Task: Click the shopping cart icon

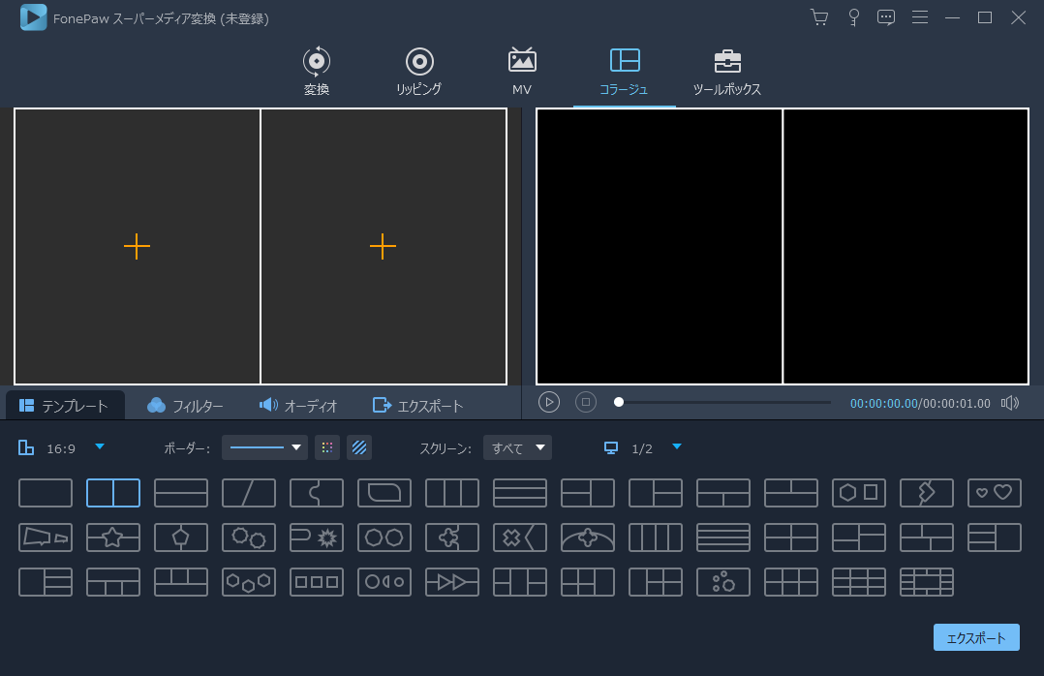Action: (819, 16)
